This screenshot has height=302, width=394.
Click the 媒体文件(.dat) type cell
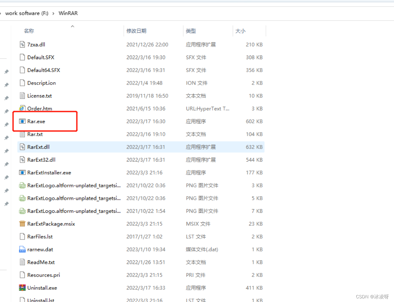(x=202, y=249)
